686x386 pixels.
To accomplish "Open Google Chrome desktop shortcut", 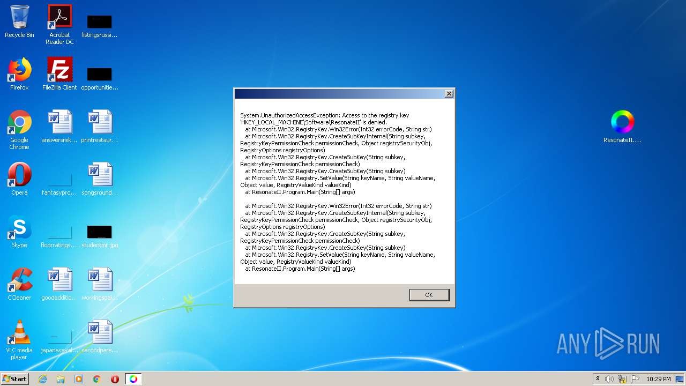I will pos(19,130).
